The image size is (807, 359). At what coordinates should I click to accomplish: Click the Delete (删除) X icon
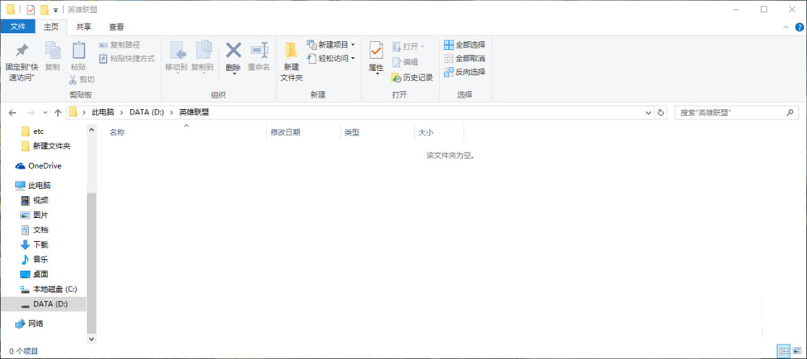tap(233, 50)
